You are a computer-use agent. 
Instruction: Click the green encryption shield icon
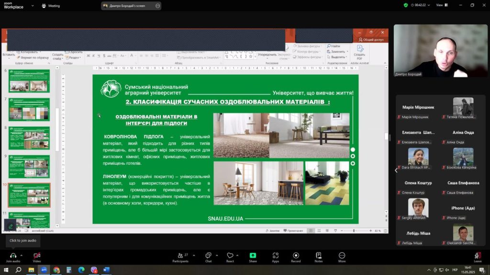point(406,5)
